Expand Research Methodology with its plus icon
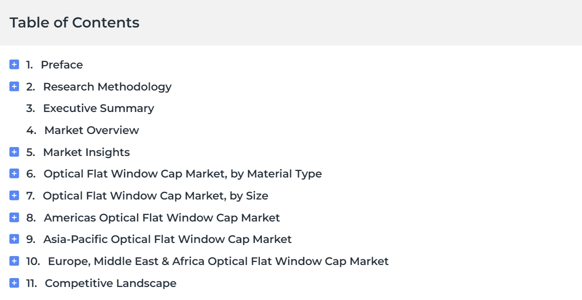 tap(14, 86)
